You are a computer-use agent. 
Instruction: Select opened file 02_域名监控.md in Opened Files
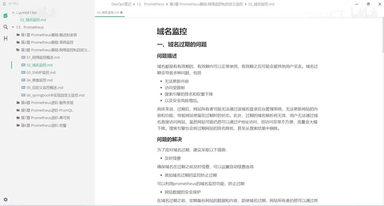pos(33,20)
